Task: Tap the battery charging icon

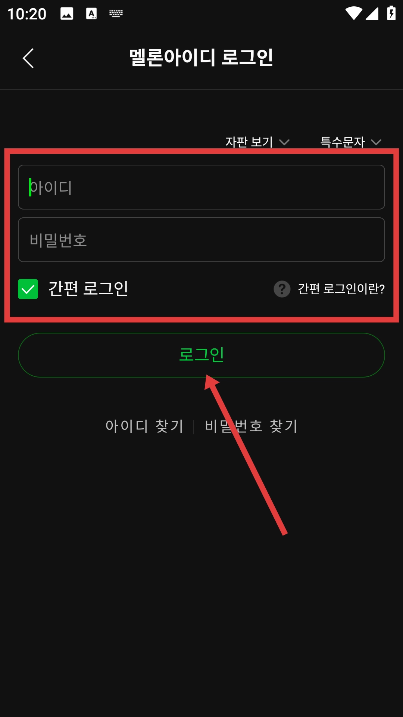Action: (x=391, y=13)
